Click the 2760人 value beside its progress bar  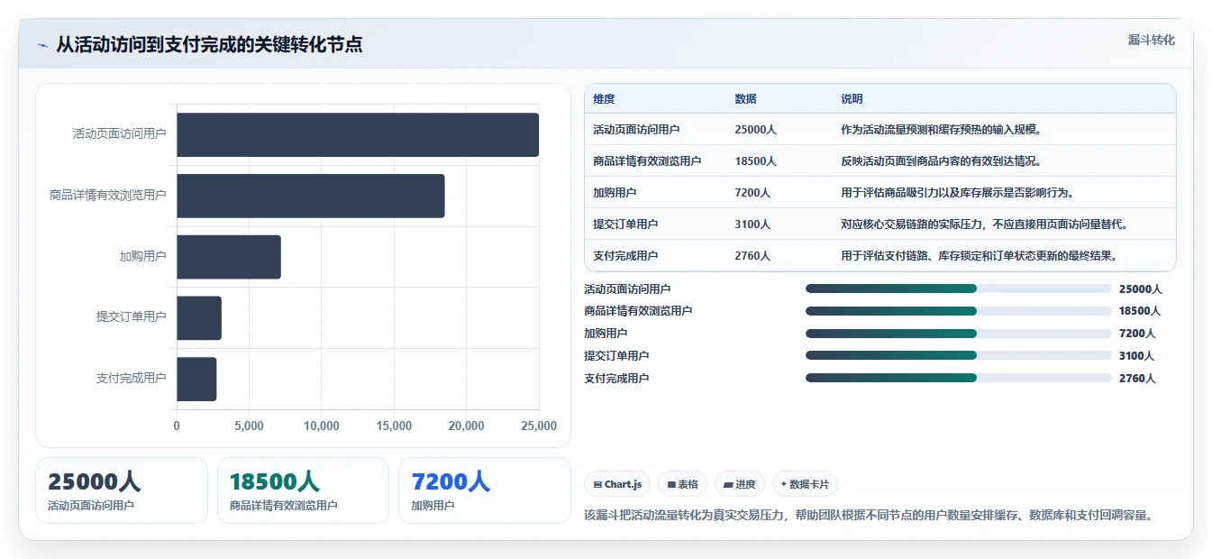[1136, 379]
